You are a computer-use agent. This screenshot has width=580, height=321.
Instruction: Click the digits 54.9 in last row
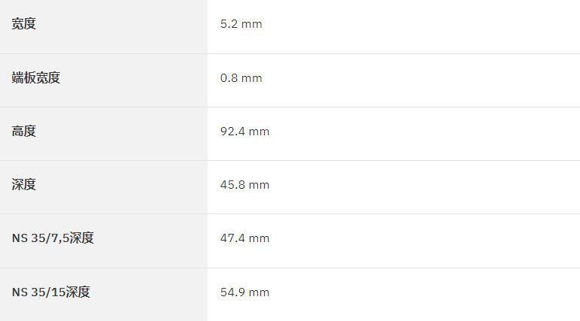tap(232, 292)
